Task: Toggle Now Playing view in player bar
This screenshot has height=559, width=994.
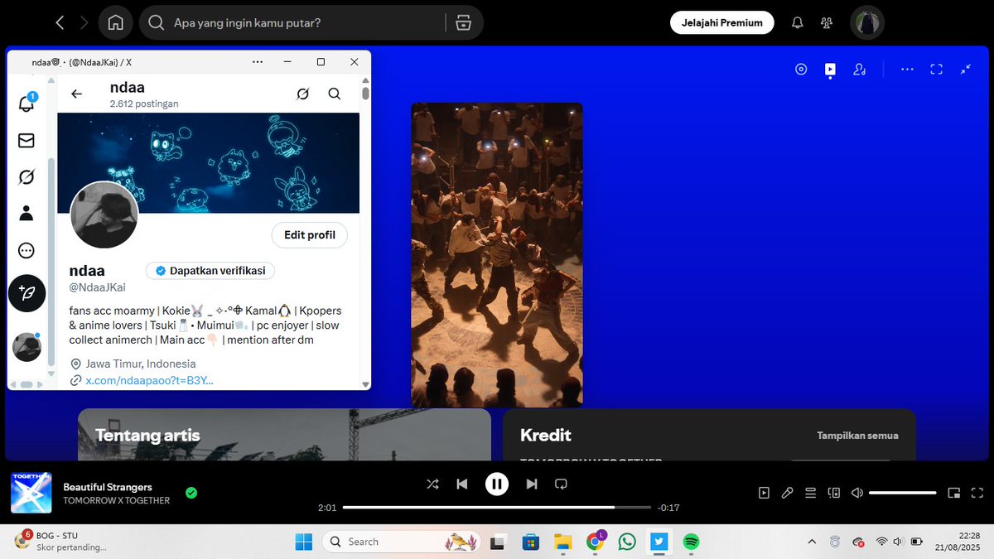Action: coord(764,493)
